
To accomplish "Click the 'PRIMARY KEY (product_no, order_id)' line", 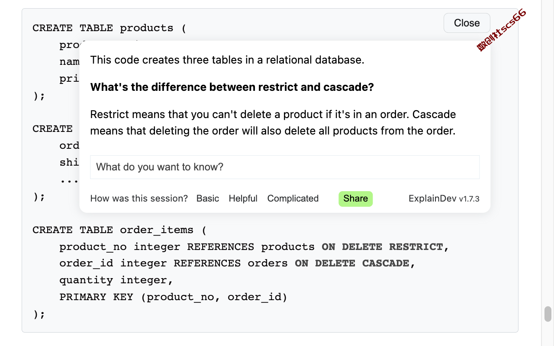I will [x=174, y=297].
